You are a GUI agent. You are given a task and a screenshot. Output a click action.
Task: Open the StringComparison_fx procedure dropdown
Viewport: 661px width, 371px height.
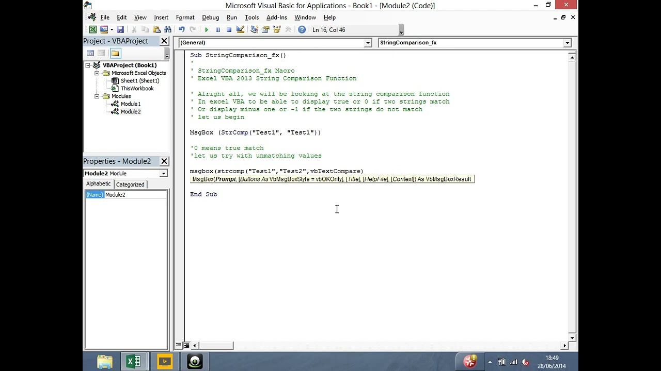coord(567,43)
